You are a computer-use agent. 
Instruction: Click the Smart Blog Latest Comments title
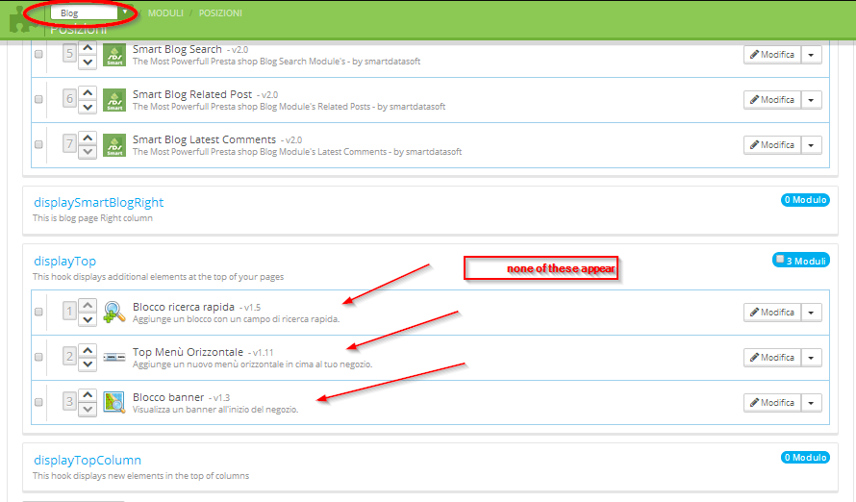204,139
